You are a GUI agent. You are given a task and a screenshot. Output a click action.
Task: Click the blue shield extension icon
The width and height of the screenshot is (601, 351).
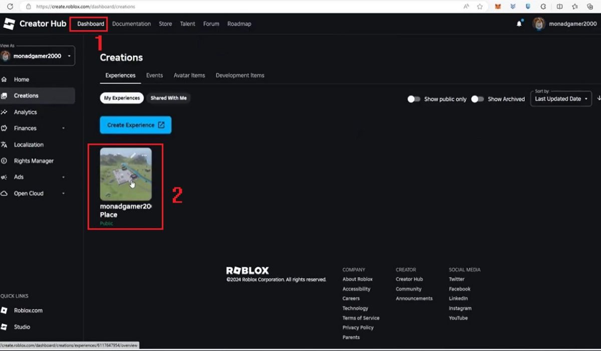point(528,7)
